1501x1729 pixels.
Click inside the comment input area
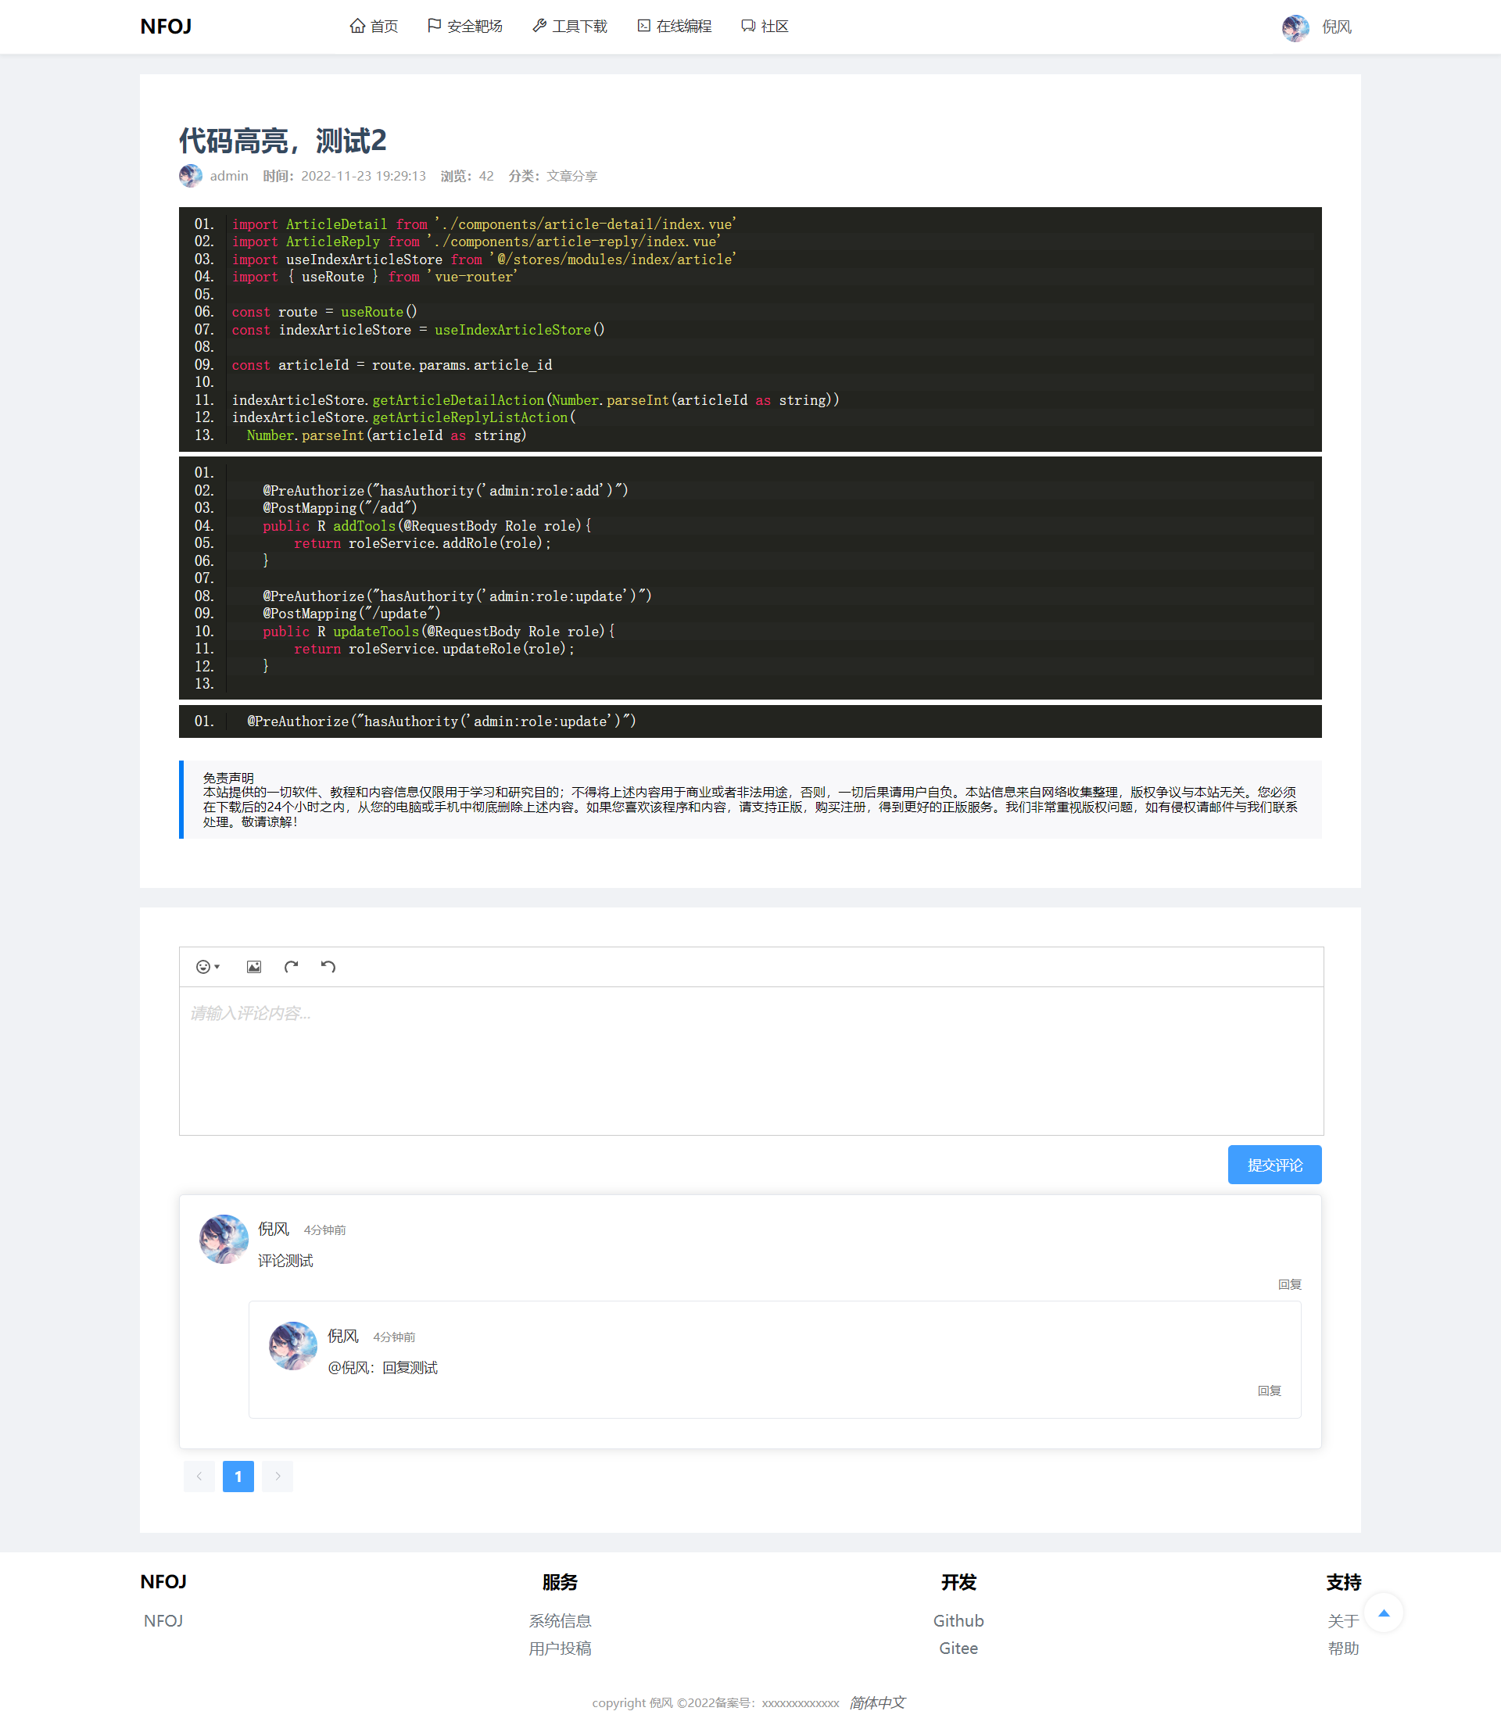tap(750, 1060)
